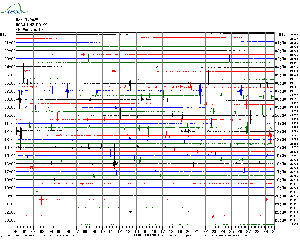
Task: Click the 21237 value in right column
Action: (294, 39)
